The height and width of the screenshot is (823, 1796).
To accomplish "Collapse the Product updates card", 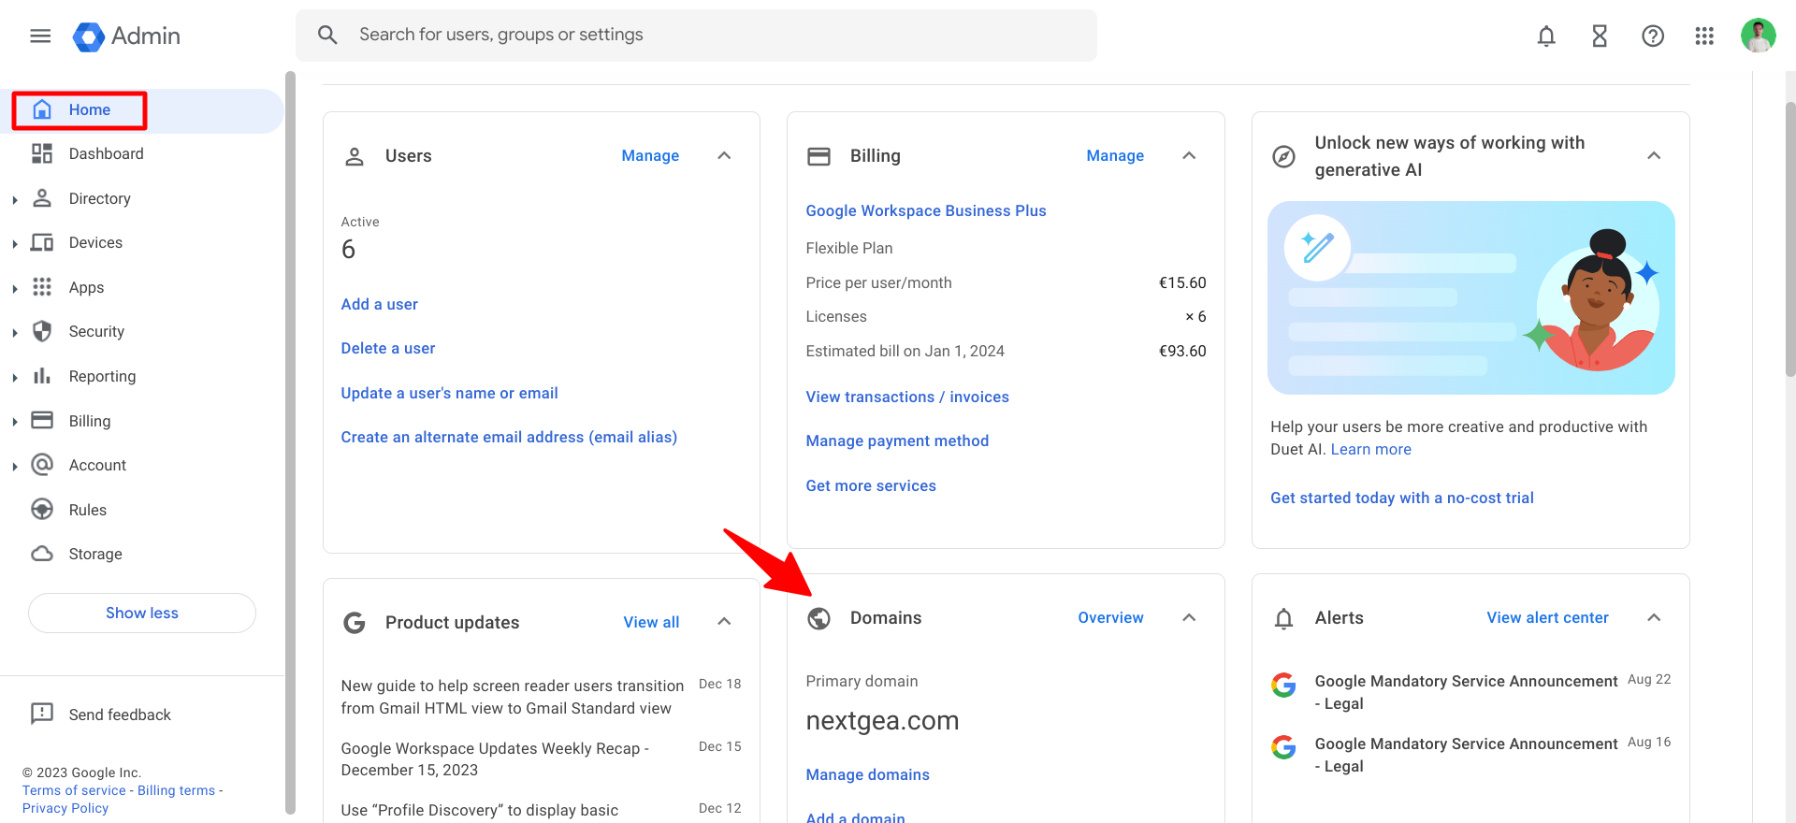I will click(x=724, y=621).
